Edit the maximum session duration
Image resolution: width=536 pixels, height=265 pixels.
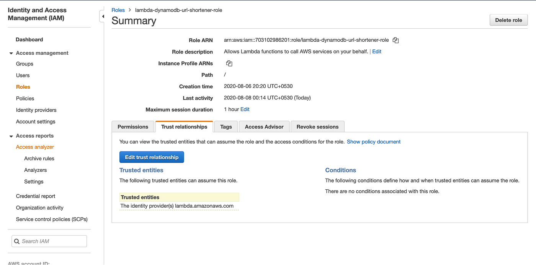[245, 109]
